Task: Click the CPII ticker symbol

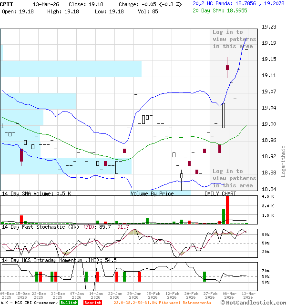Action: pos(7,4)
